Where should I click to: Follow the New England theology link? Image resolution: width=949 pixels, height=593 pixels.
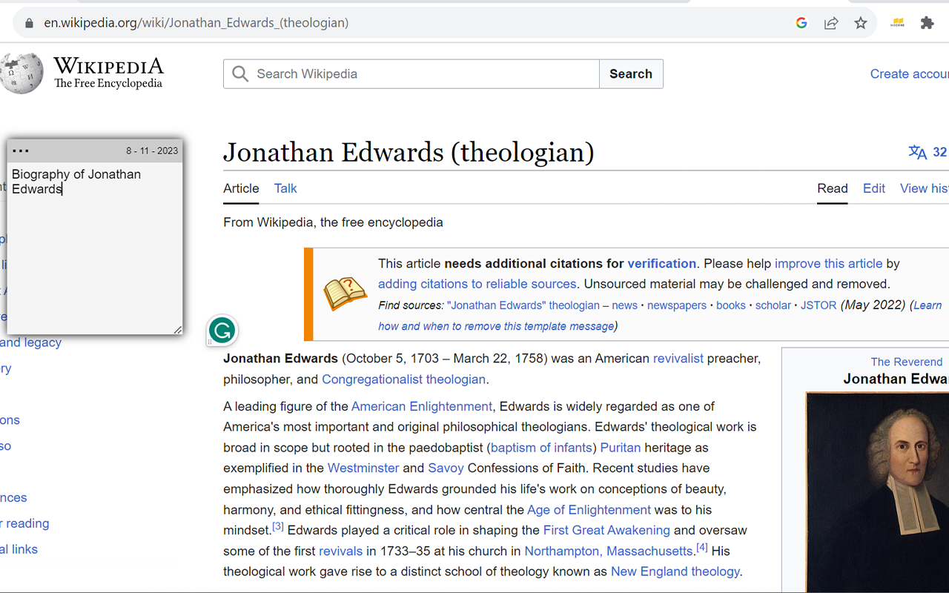tap(675, 572)
